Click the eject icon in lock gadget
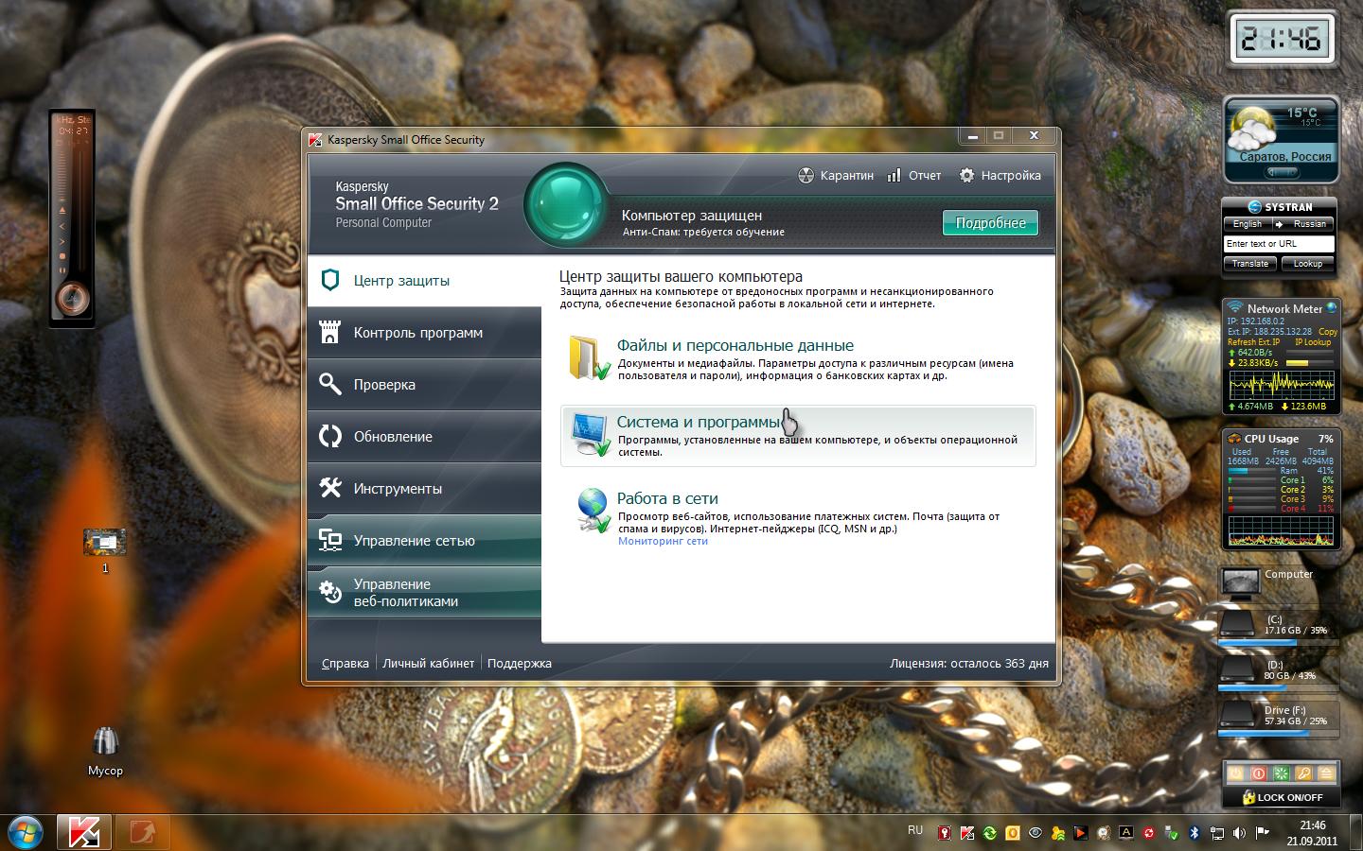Image resolution: width=1363 pixels, height=851 pixels. pyautogui.click(x=1327, y=773)
